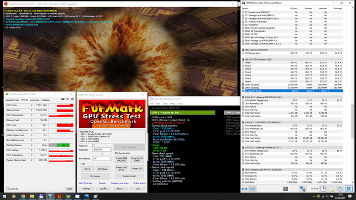Open HWiNFO sensor settings gear icon
The width and height of the screenshot is (356, 200).
340,189
